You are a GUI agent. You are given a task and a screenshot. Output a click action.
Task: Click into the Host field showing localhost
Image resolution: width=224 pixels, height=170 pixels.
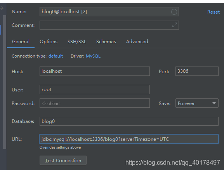tap(95, 71)
